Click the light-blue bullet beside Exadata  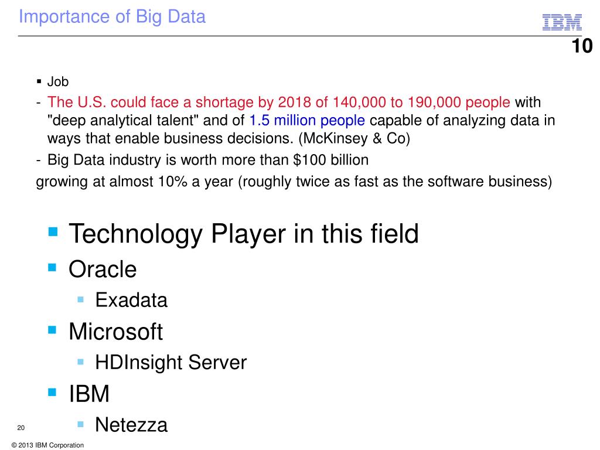pyautogui.click(x=80, y=299)
